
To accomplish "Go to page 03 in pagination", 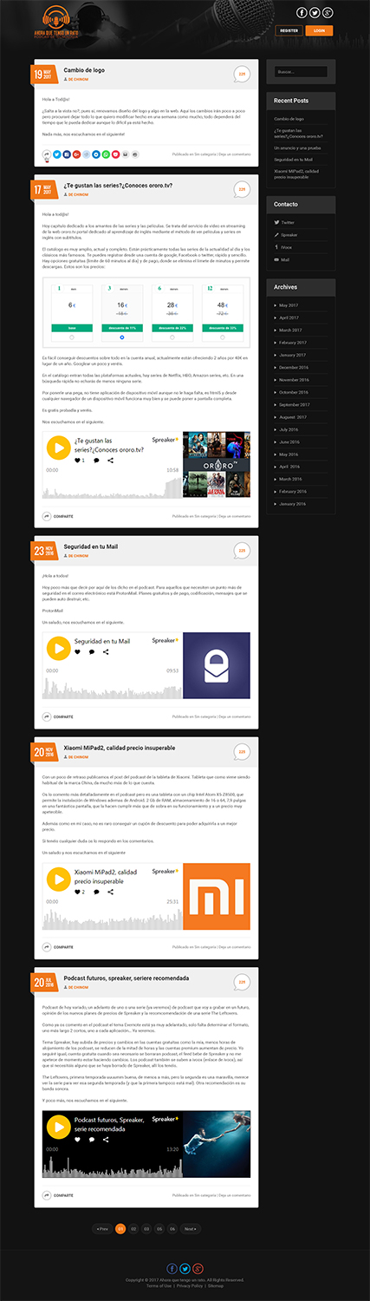I will coord(146,1229).
